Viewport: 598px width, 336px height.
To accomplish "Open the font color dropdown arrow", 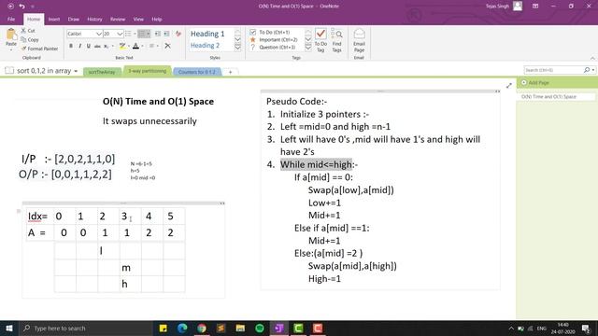I will (142, 46).
